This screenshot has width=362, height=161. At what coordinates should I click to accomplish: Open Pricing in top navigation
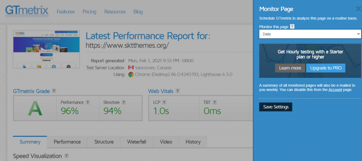tap(89, 12)
